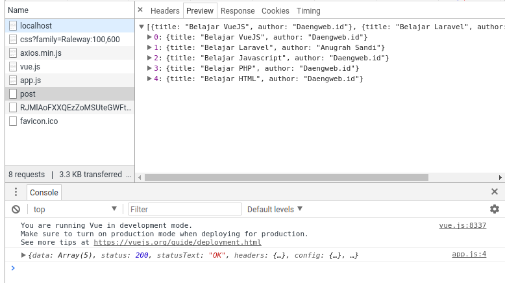Viewport: 505px width, 283px height.
Task: Click the clear console icon
Action: (x=16, y=209)
